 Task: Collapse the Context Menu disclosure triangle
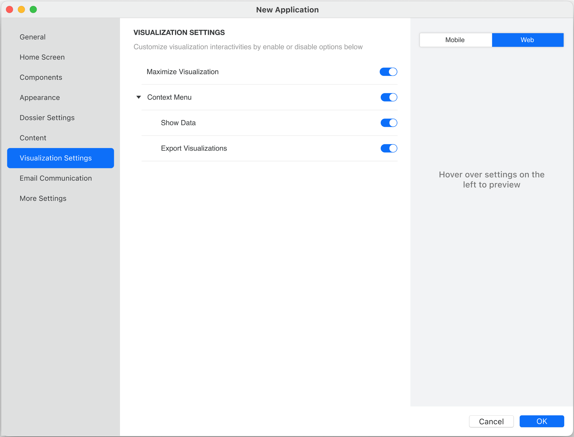[139, 97]
